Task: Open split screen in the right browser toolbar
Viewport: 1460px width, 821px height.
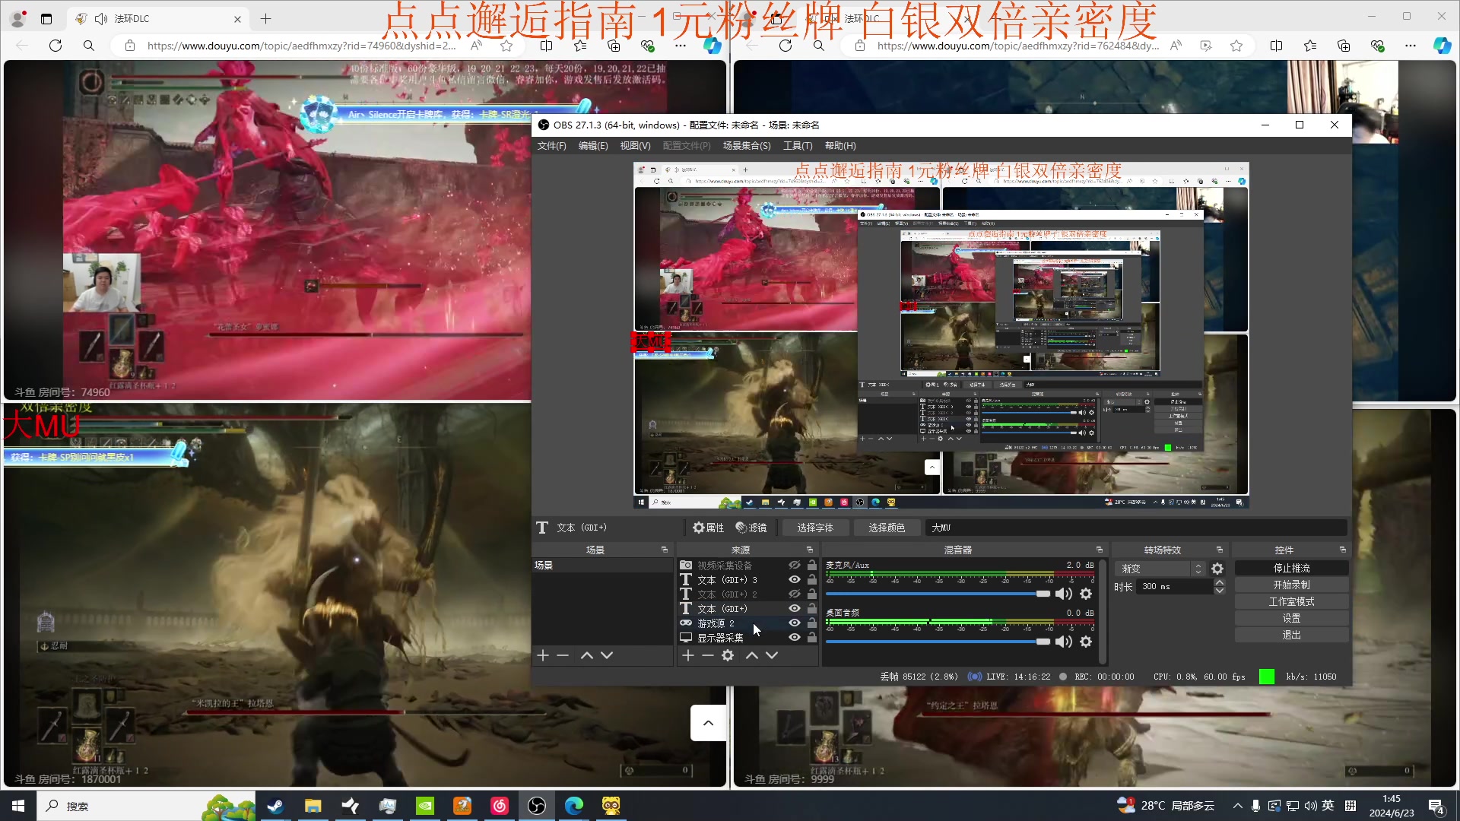Action: pyautogui.click(x=1276, y=46)
